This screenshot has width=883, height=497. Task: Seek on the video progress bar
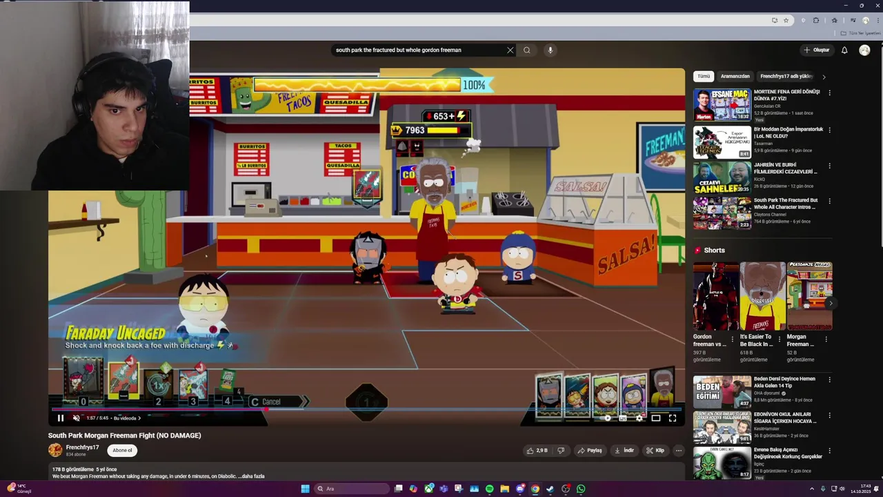click(x=366, y=409)
